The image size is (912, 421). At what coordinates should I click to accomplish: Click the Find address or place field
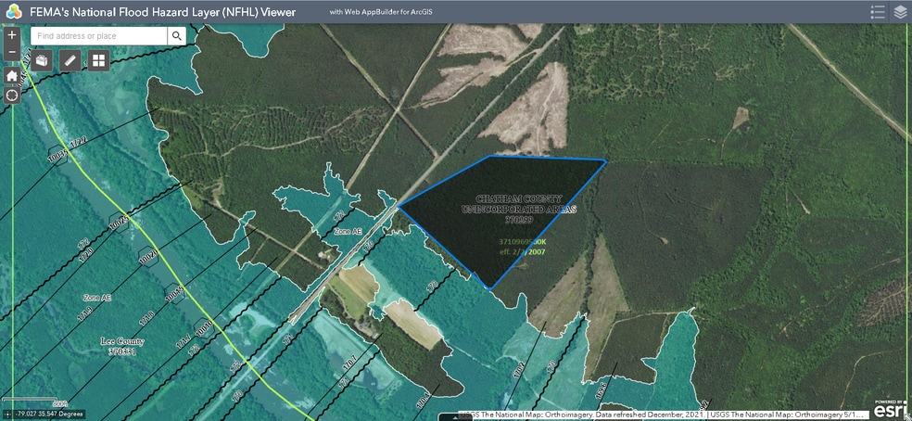98,36
